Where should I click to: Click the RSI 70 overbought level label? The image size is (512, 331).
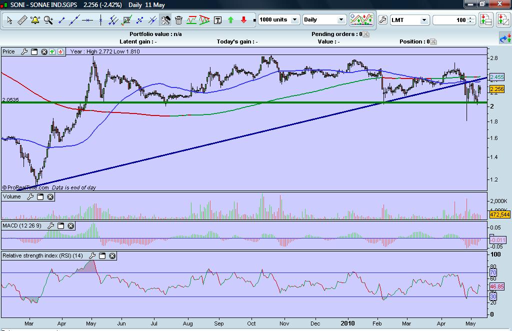click(493, 272)
